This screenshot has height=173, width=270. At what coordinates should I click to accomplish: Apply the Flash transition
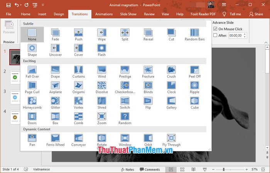[x=101, y=50]
